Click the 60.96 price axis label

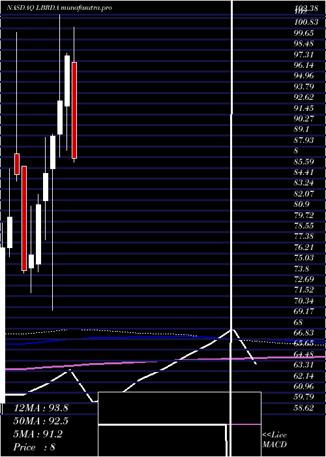[304, 386]
